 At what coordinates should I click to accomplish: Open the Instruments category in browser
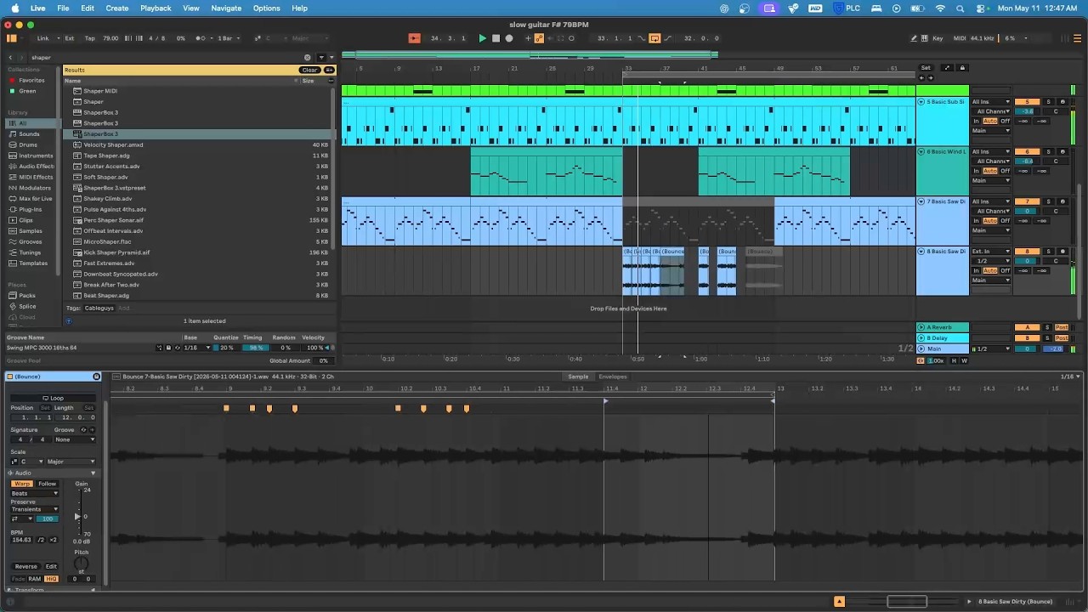point(35,156)
